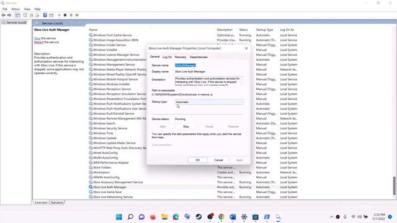Open PowerShell from the taskbar
The image size is (397, 223).
coord(267,217)
